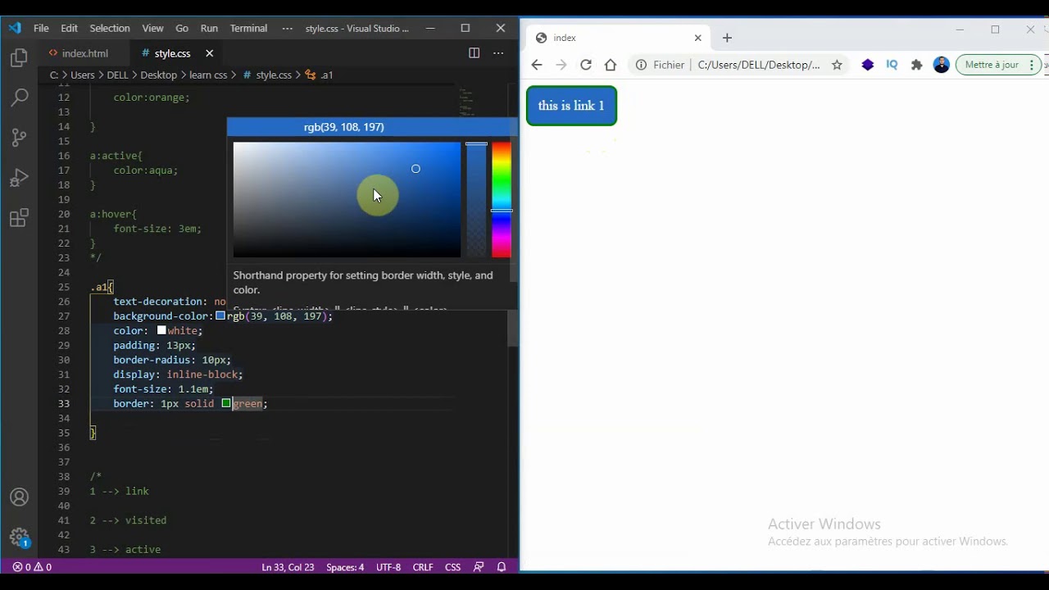Open the Extensions view
Viewport: 1049px width, 590px height.
[19, 218]
